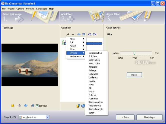Select the highlighted Effects submenu entry
This screenshot has height=124, width=166.
(76, 53)
